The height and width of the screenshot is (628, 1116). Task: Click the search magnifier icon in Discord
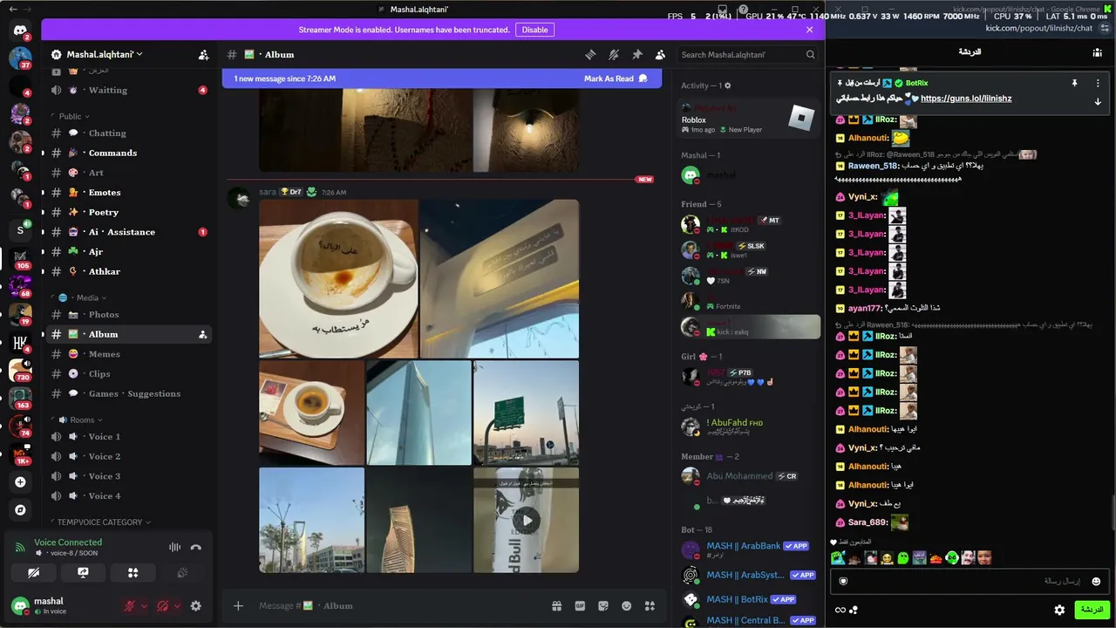(x=810, y=54)
